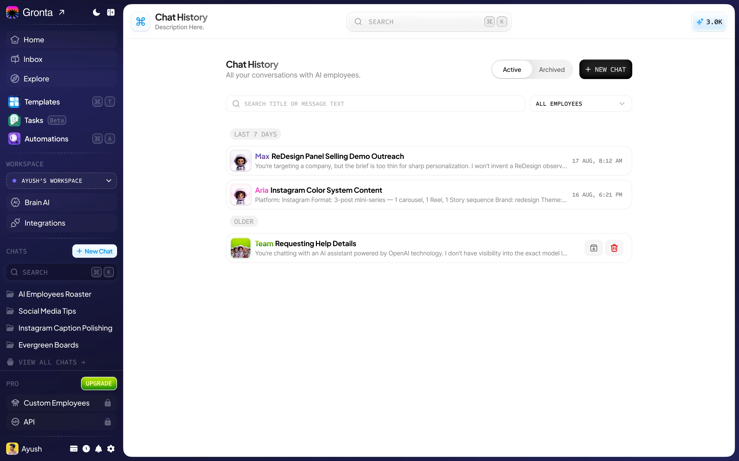
Task: Focus the top header search field
Action: 429,22
